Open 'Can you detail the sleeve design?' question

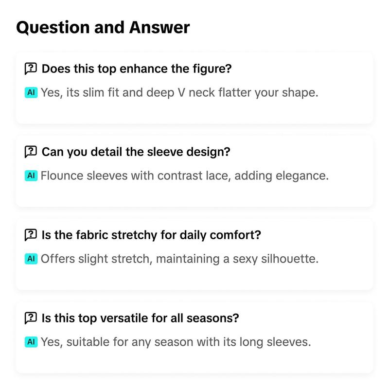click(x=136, y=152)
